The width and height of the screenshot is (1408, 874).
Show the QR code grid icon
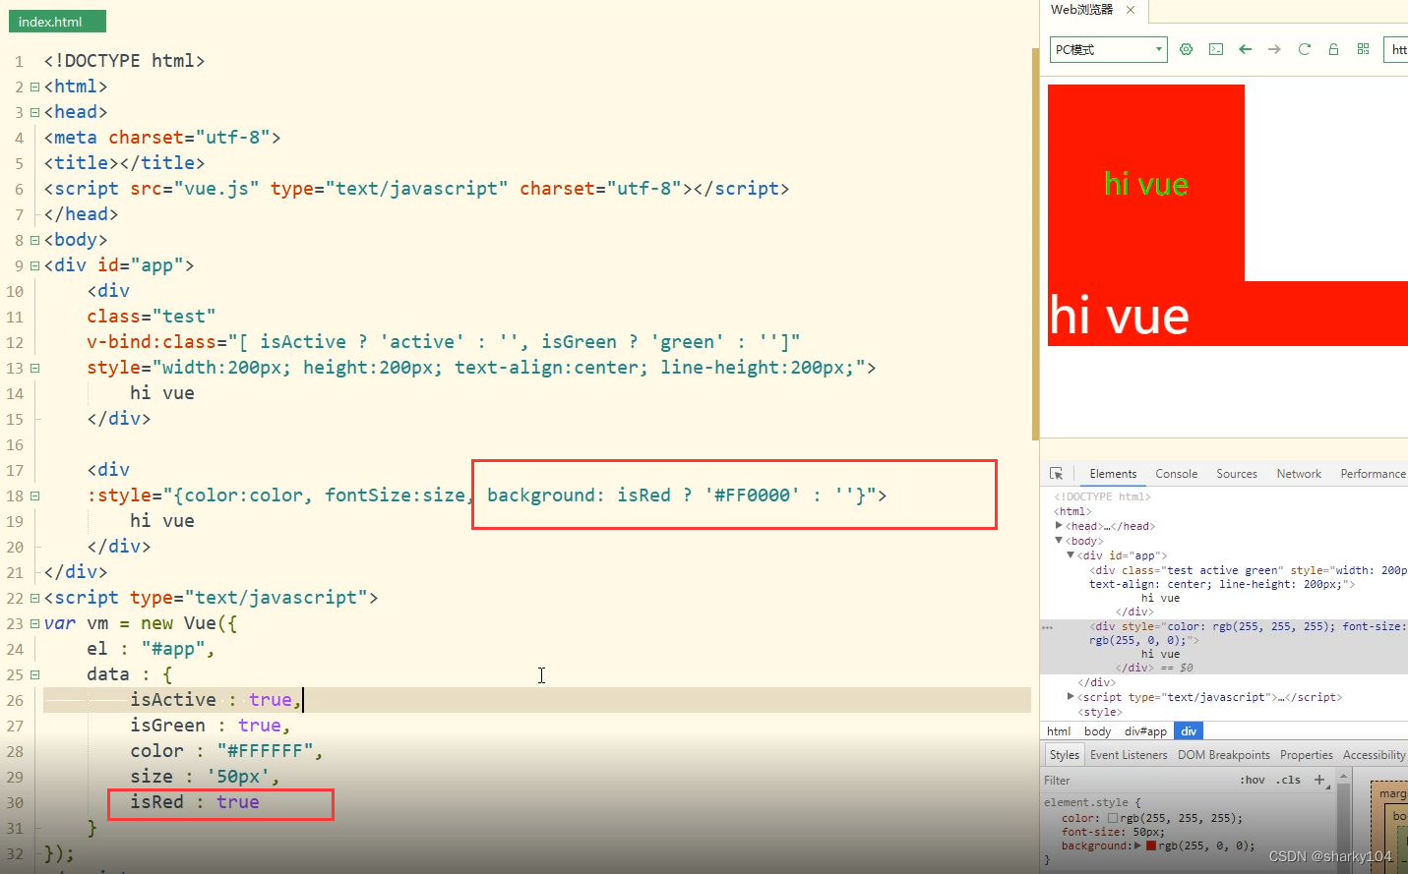tap(1363, 49)
